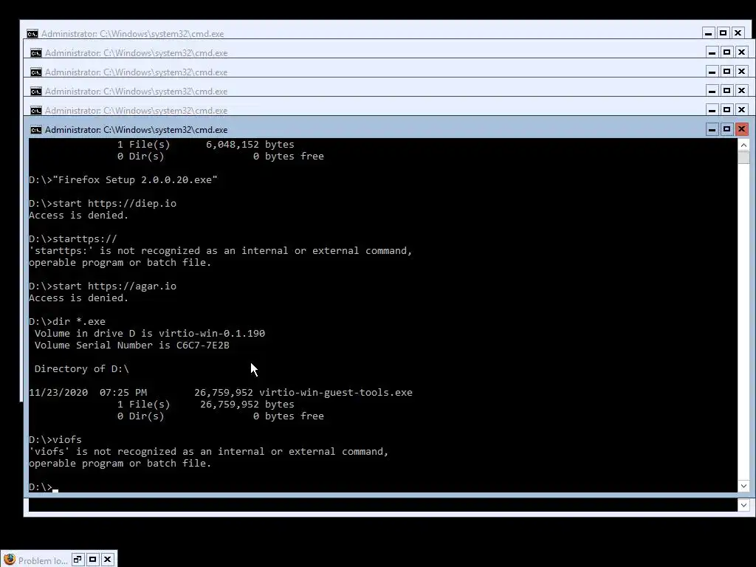Close the rearmost cmd.exe window

tap(738, 32)
